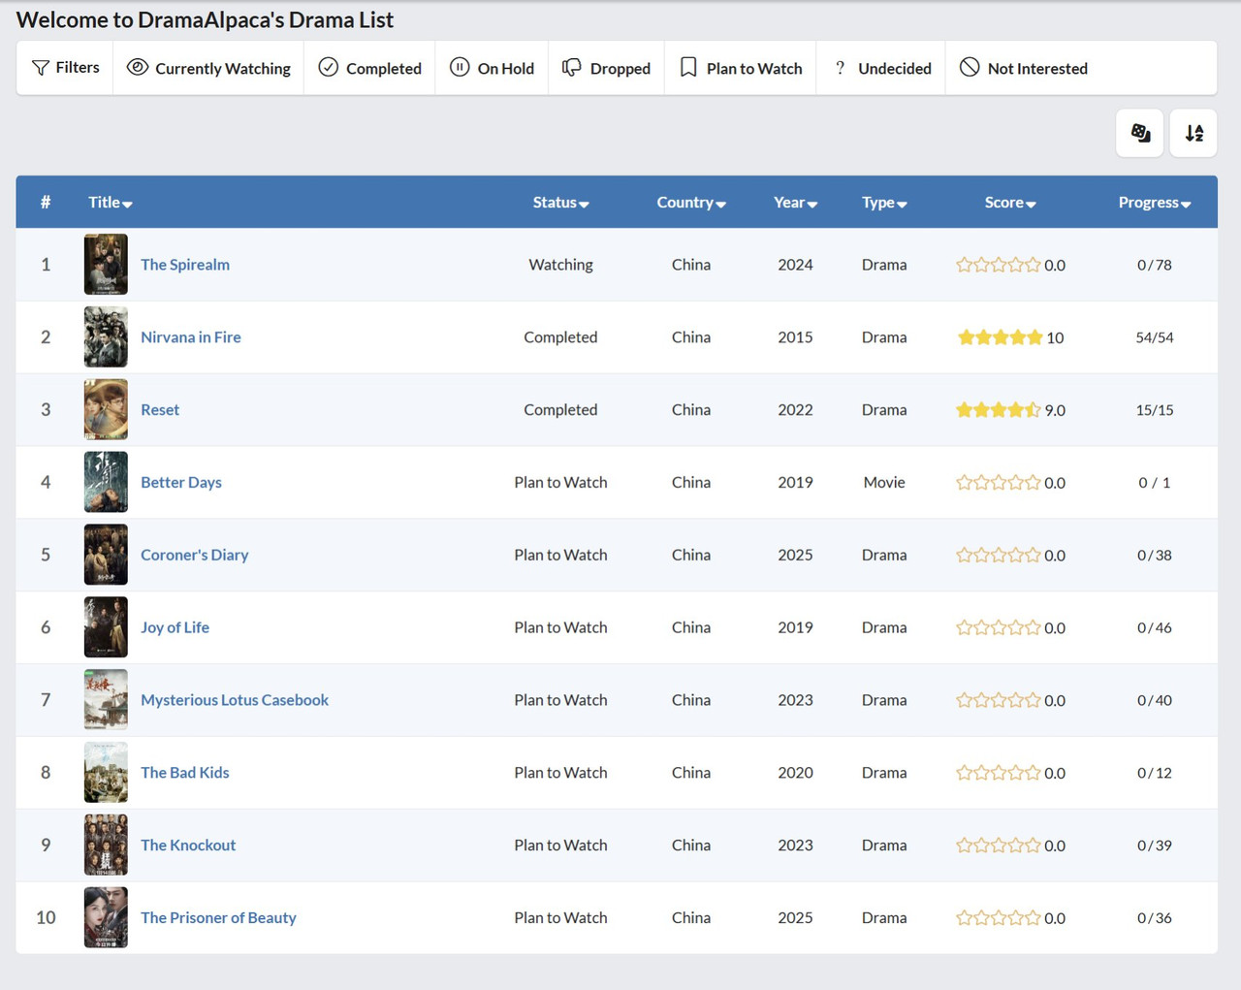Click Coroner's Diary poster thumbnail
1241x990 pixels.
click(x=106, y=555)
